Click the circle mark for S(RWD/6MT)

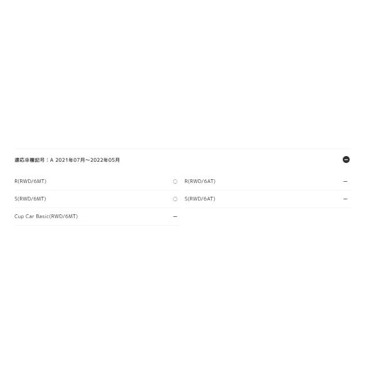175,199
